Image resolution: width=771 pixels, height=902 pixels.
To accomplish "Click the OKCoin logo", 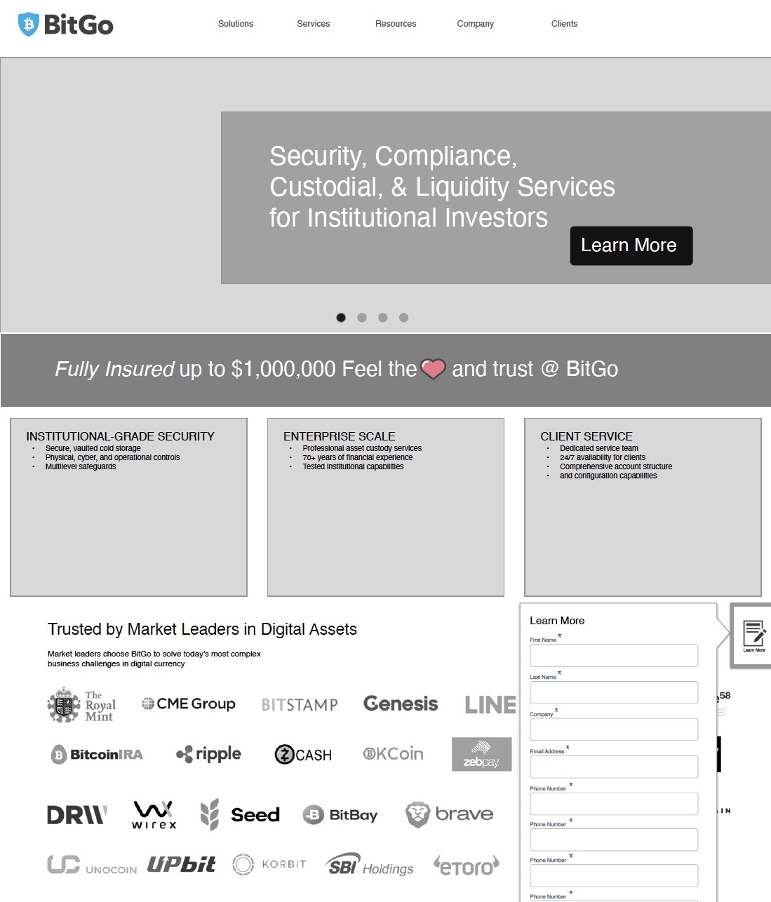I will pyautogui.click(x=393, y=754).
